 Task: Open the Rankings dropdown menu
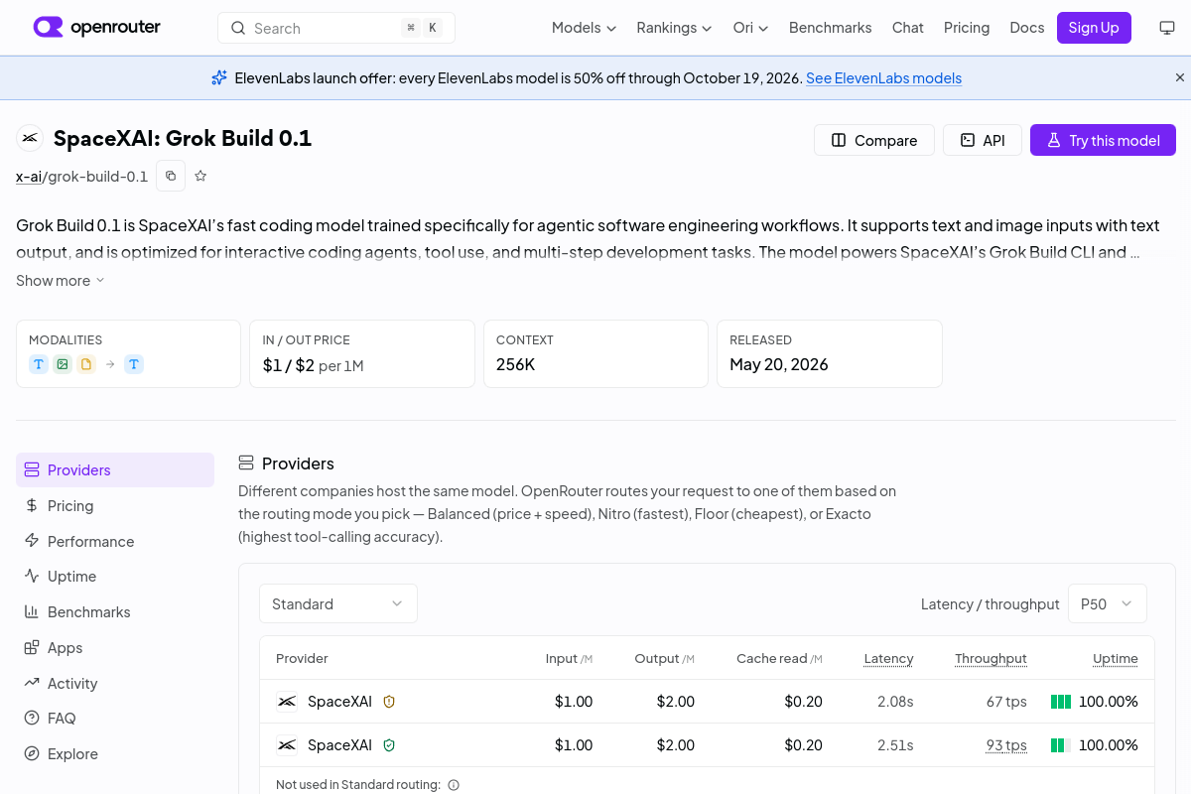[674, 28]
